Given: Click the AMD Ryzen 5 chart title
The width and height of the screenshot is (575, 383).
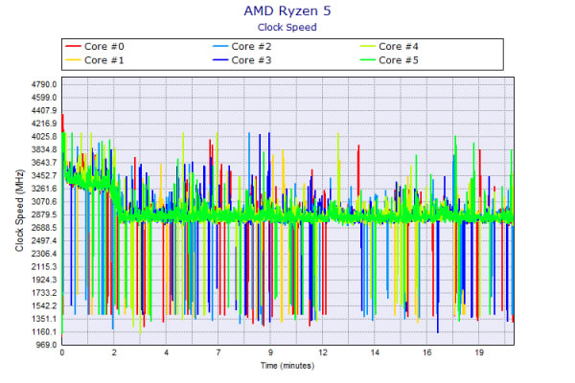Looking at the screenshot, I should (x=287, y=11).
